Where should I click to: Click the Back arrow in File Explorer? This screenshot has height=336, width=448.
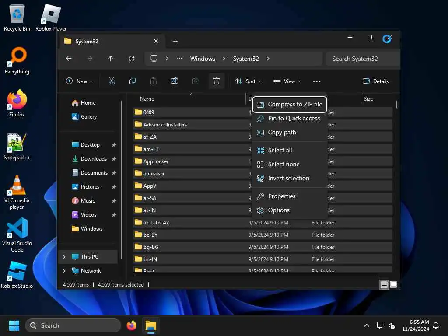(69, 59)
